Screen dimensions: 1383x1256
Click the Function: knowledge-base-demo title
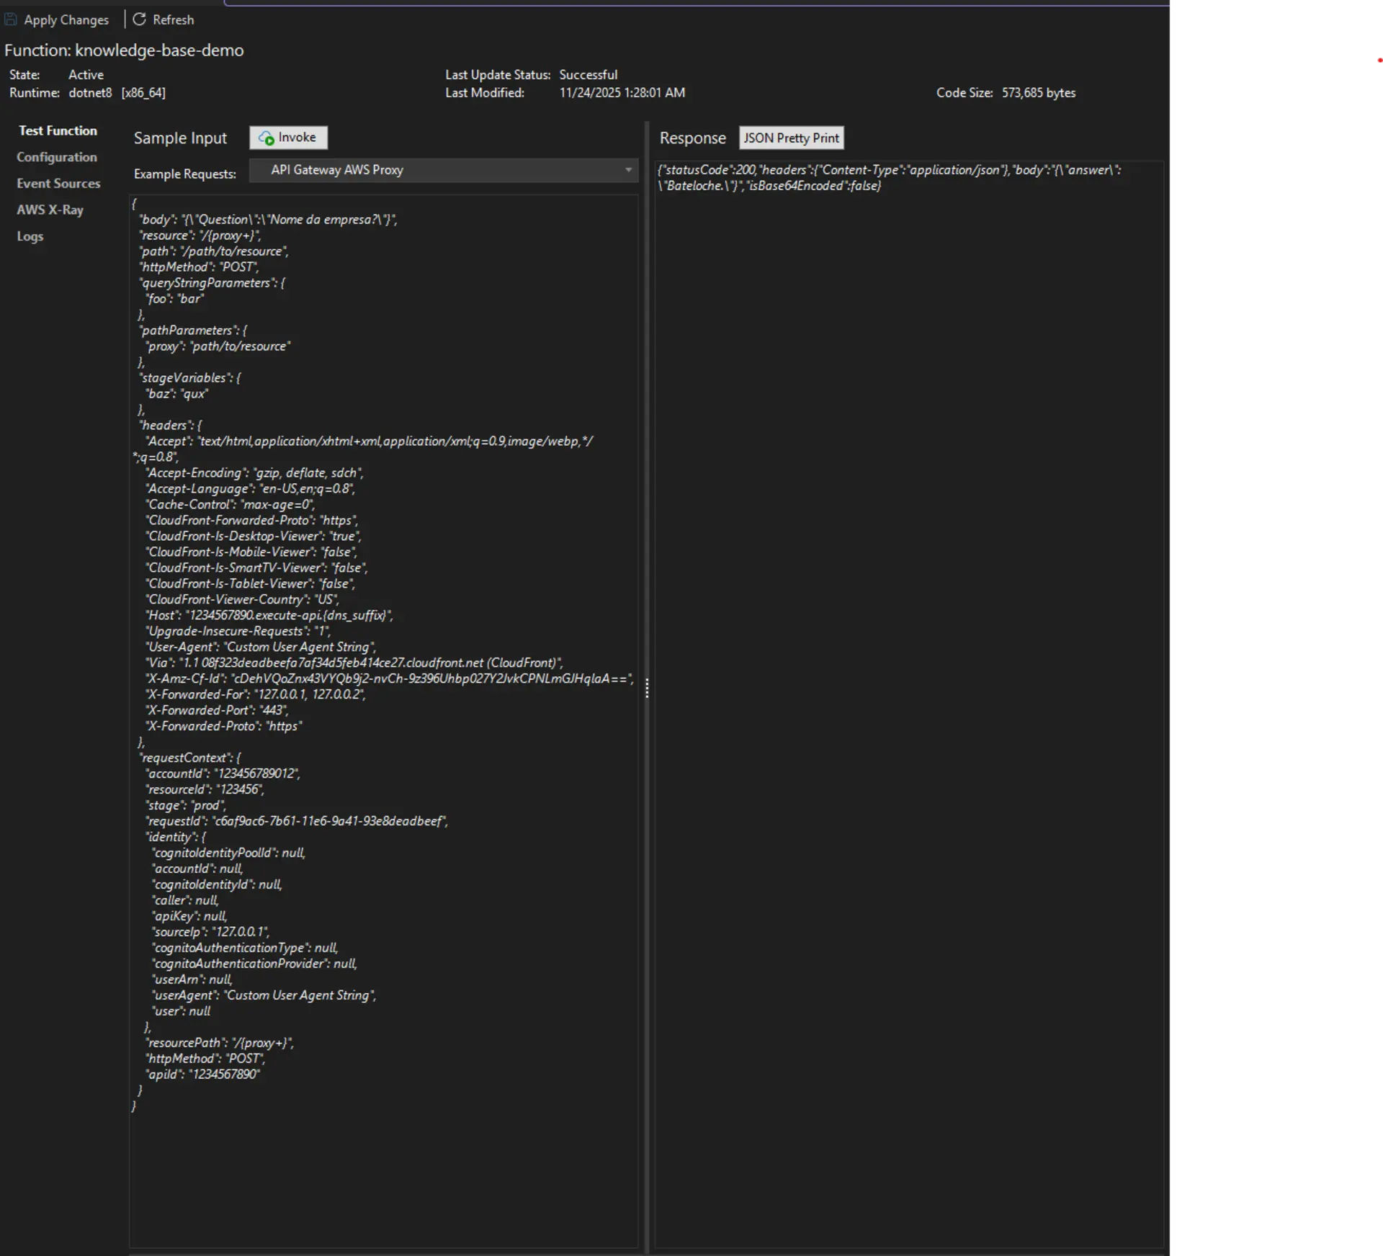coord(124,50)
